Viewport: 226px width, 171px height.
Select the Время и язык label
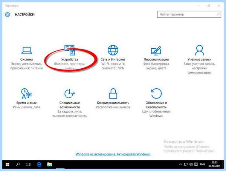(26, 103)
